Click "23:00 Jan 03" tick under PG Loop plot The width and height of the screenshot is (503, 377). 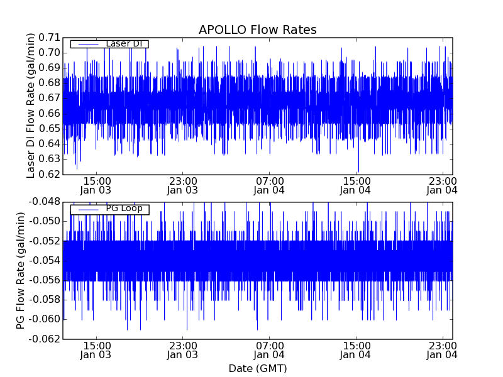click(x=182, y=351)
